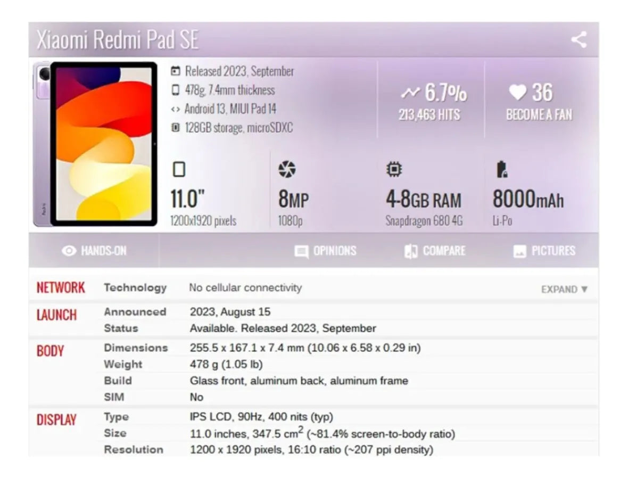This screenshot has width=628, height=478.
Task: Click the NETWORK section heading
Action: coord(61,288)
